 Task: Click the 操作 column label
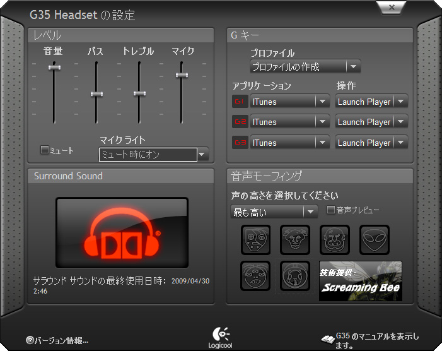tap(346, 85)
